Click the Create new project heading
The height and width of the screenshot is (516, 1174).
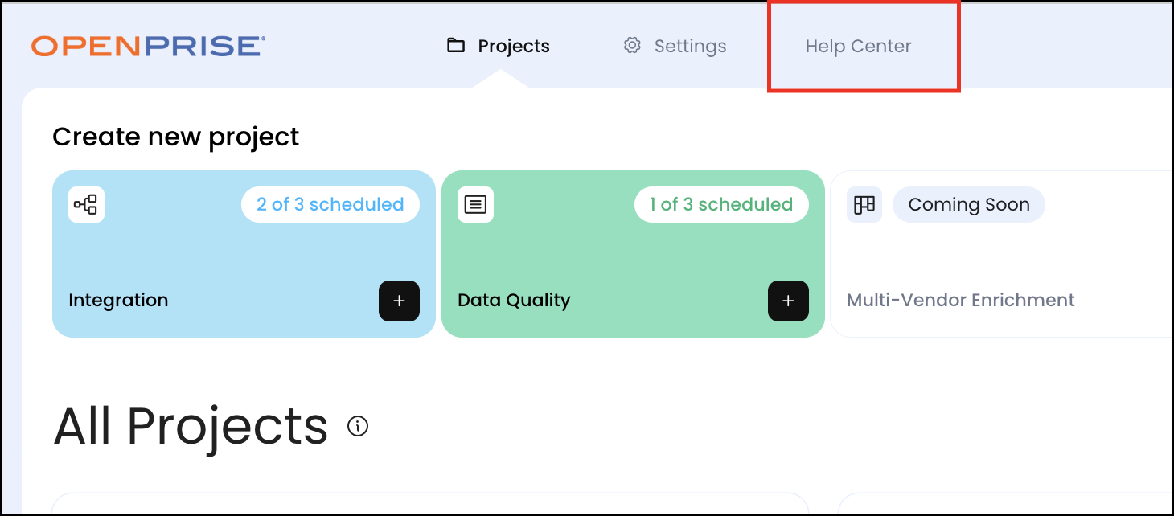pos(175,137)
